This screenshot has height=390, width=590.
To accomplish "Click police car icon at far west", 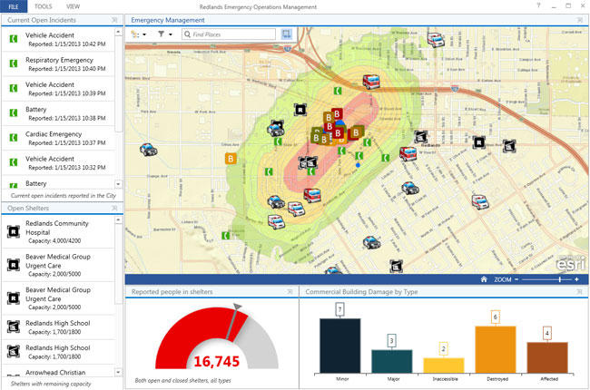I will pyautogui.click(x=148, y=150).
